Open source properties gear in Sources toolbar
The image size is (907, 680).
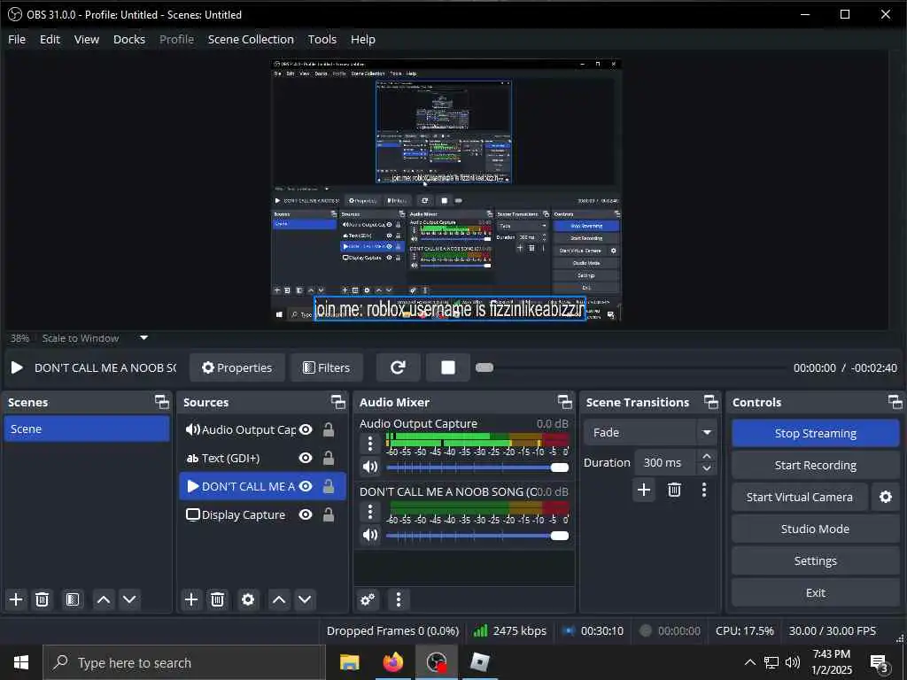pyautogui.click(x=248, y=599)
